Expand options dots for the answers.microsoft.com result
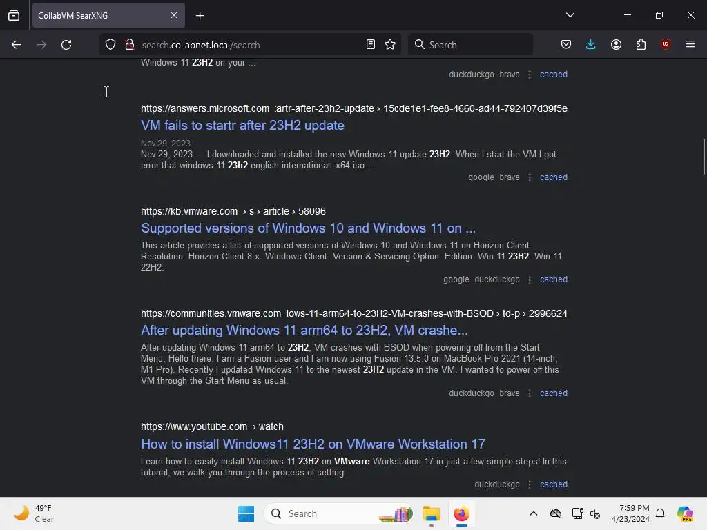The width and height of the screenshot is (707, 530). click(x=530, y=177)
